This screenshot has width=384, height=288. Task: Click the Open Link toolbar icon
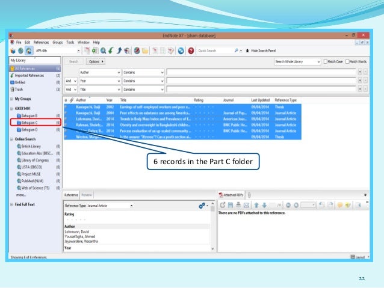[x=137, y=51]
